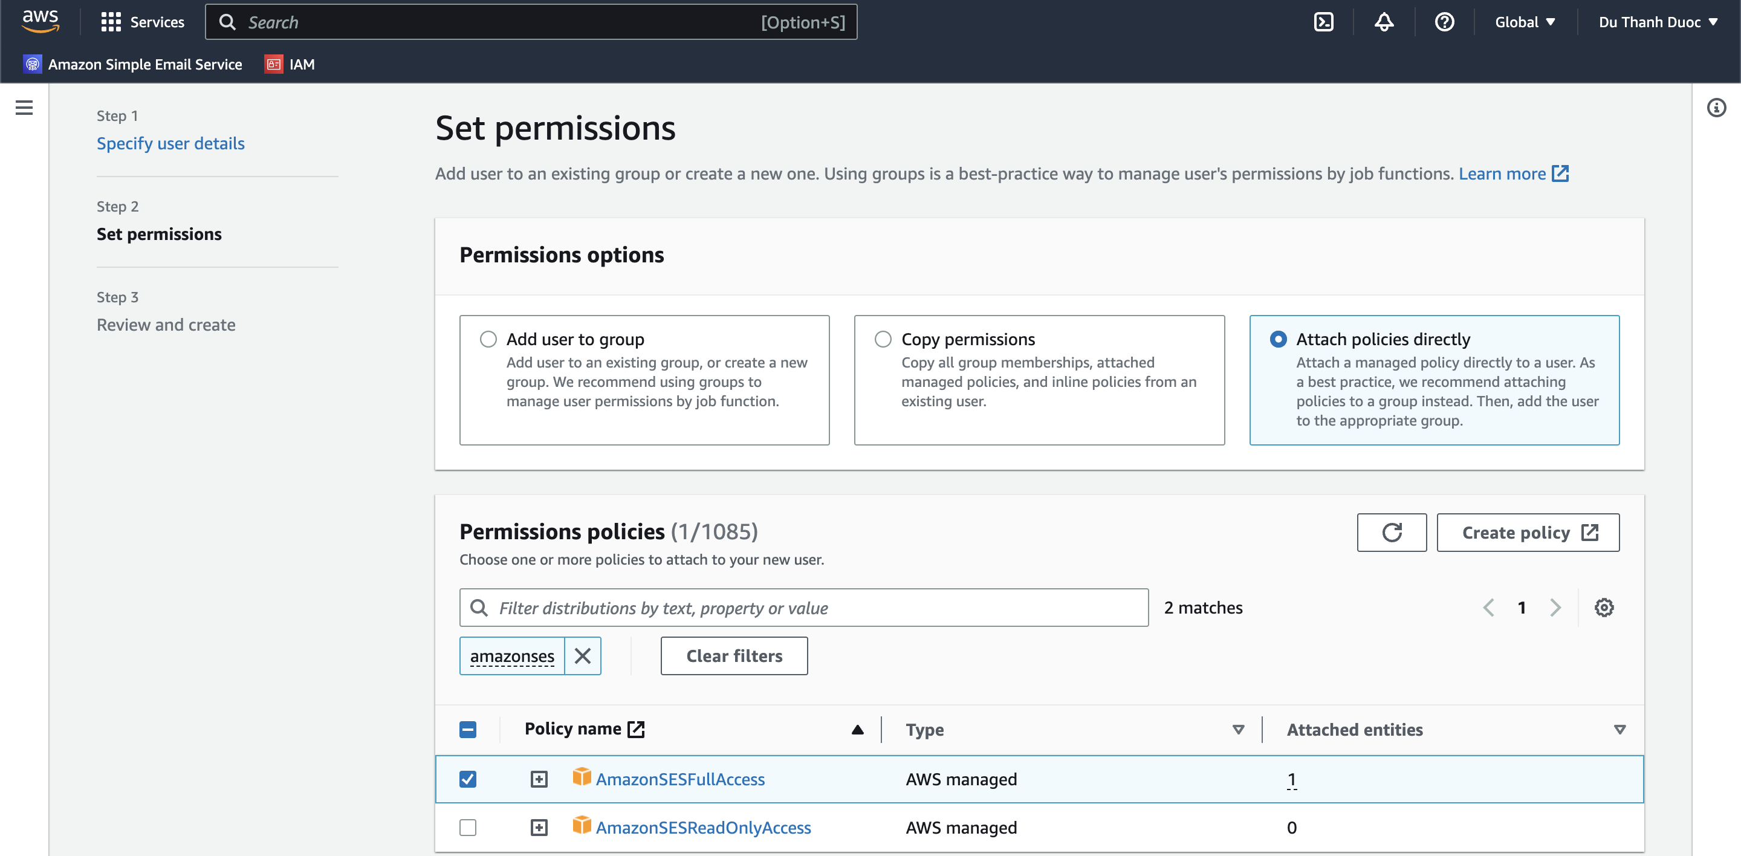Refresh the permissions policies list
Image resolution: width=1741 pixels, height=856 pixels.
[x=1392, y=533]
